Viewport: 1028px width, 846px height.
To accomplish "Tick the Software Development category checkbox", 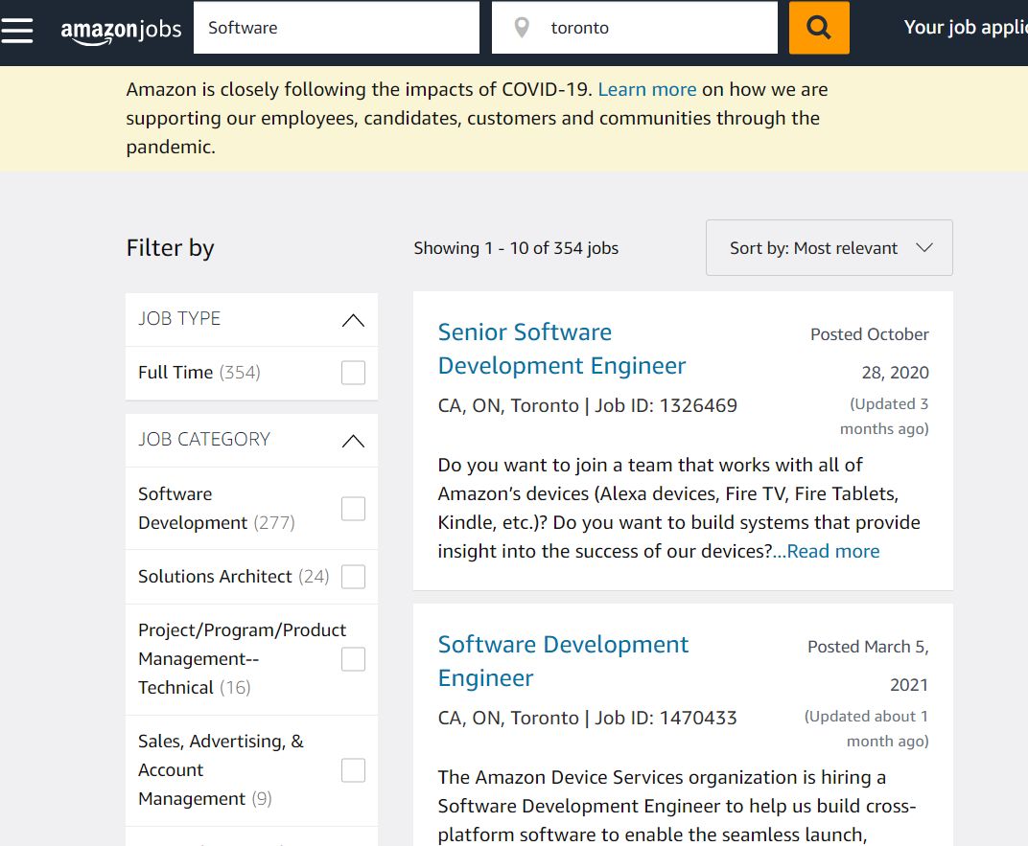I will 353,508.
